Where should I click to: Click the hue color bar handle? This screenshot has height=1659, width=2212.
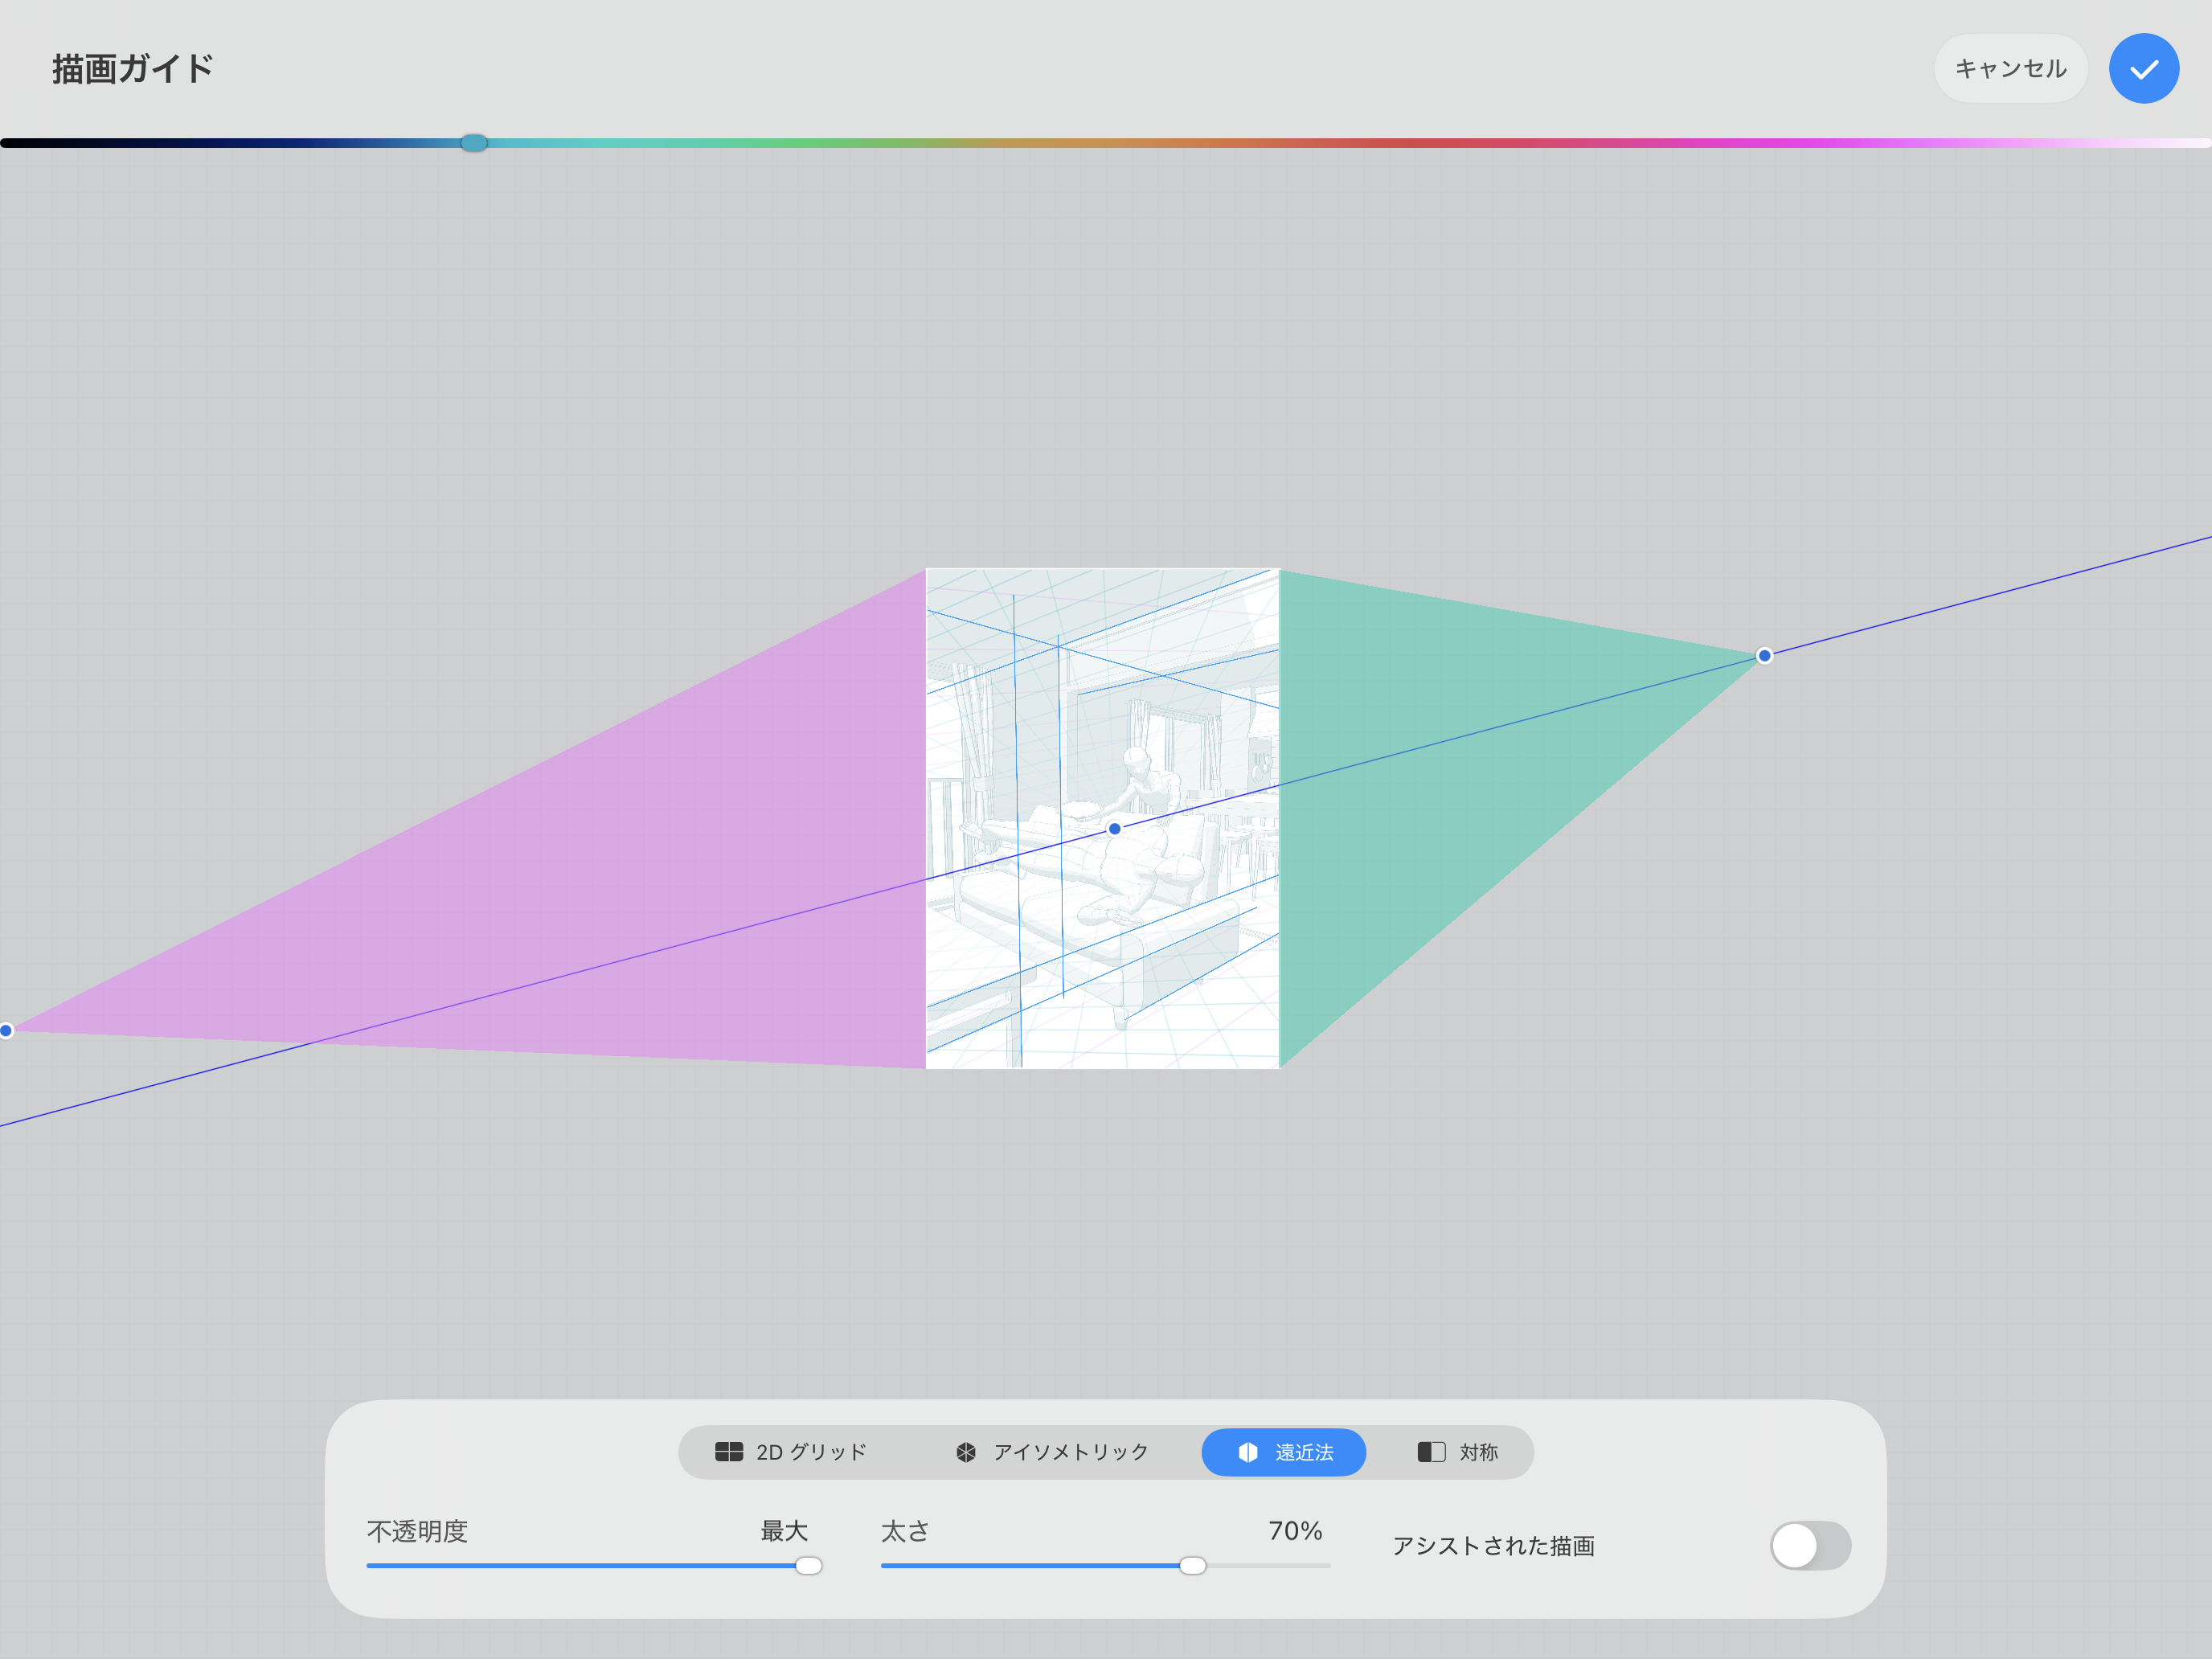[x=474, y=143]
